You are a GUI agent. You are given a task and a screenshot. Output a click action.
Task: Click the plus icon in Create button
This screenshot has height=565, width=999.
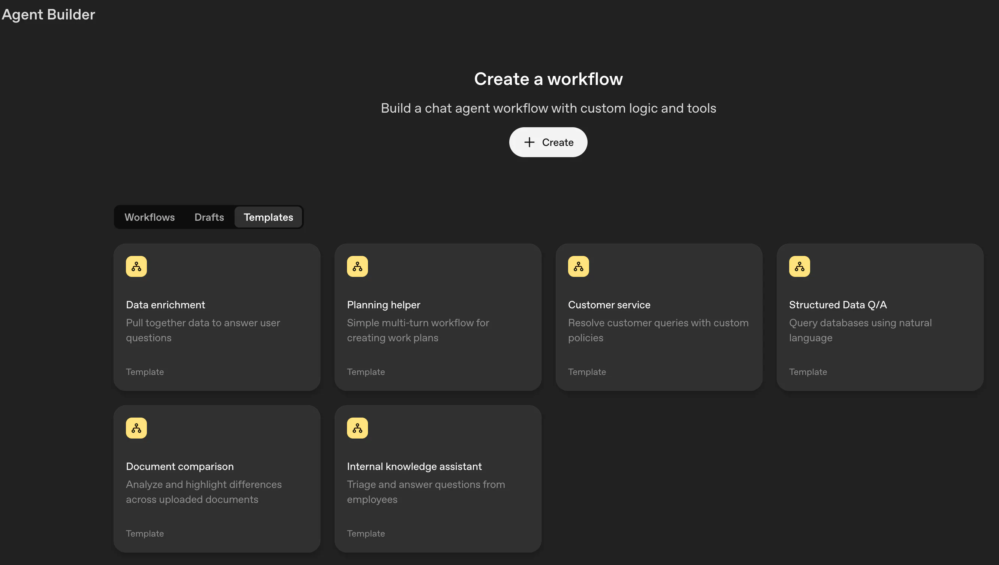[x=529, y=143]
